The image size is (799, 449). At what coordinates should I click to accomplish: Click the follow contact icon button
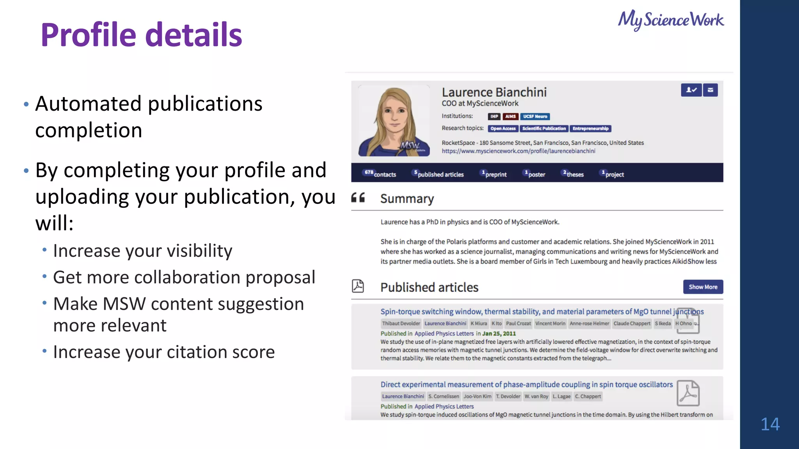(691, 90)
